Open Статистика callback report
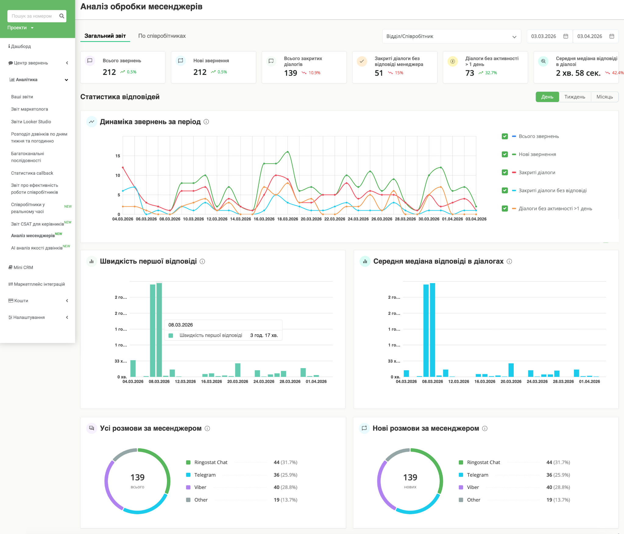624x534 pixels. point(32,173)
